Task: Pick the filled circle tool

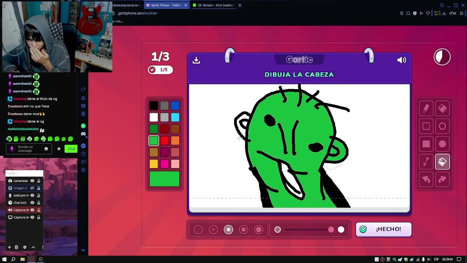Action: pyautogui.click(x=442, y=144)
